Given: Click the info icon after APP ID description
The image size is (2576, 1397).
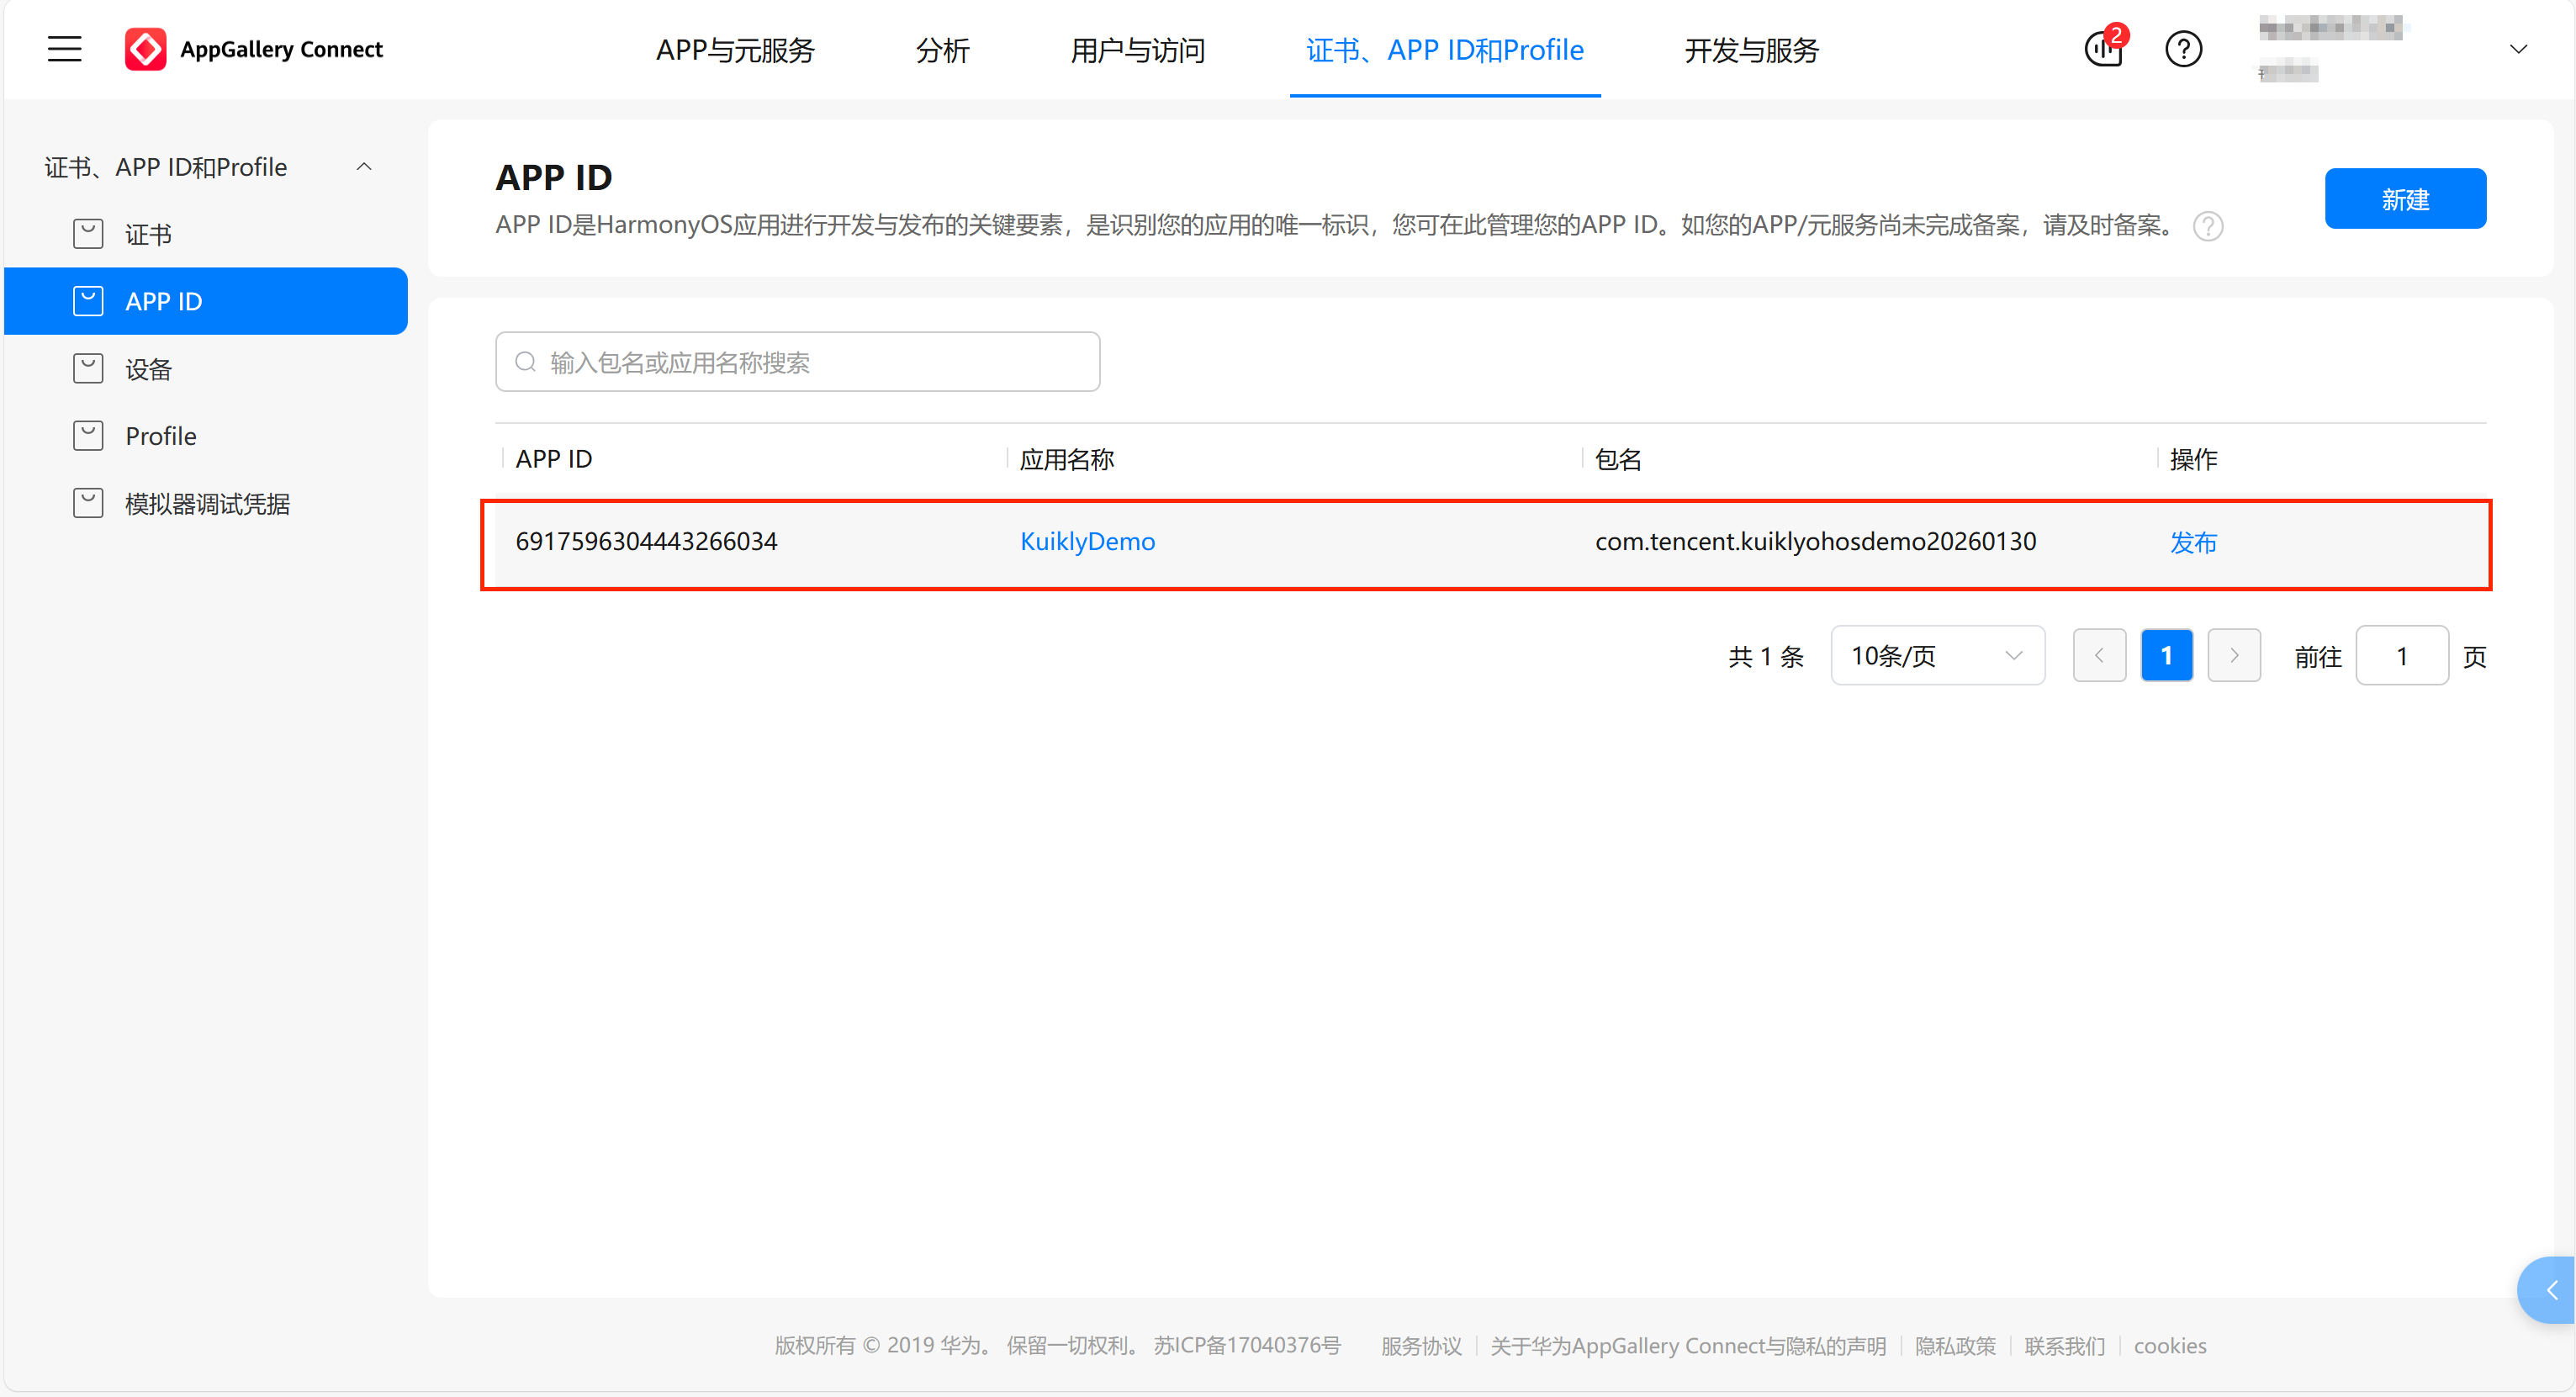Looking at the screenshot, I should coord(2208,227).
